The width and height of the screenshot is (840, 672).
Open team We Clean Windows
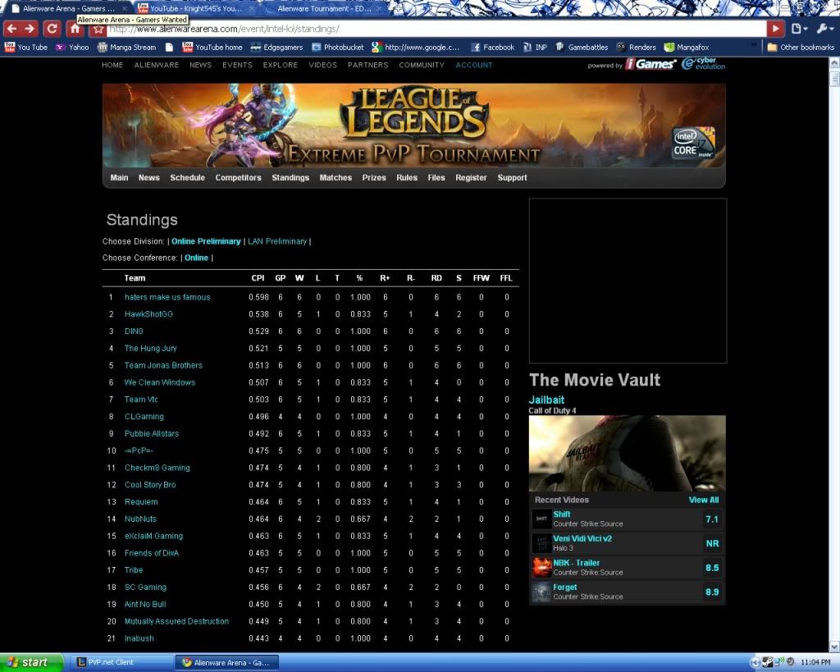160,382
